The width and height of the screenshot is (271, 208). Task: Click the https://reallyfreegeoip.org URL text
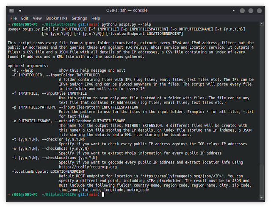click(88, 167)
